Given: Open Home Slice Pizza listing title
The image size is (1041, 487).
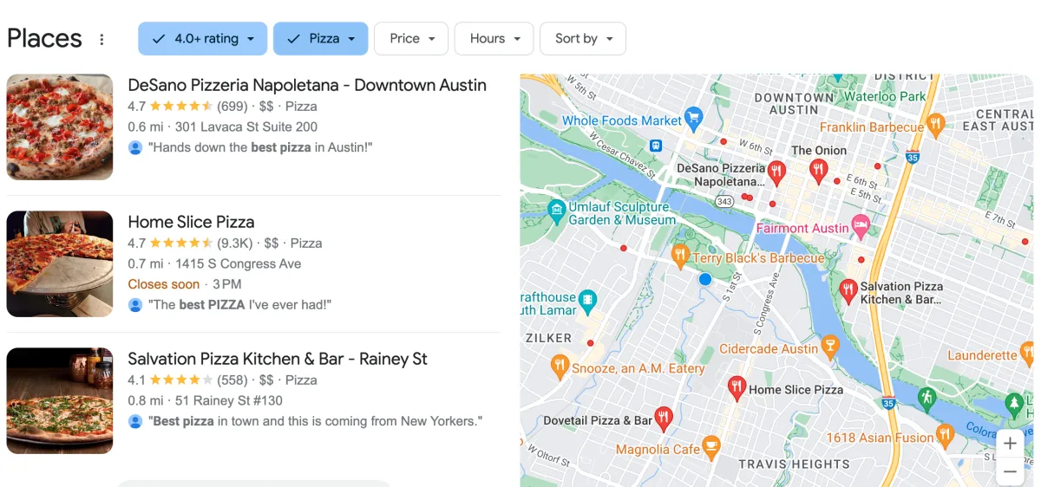Looking at the screenshot, I should (x=191, y=222).
